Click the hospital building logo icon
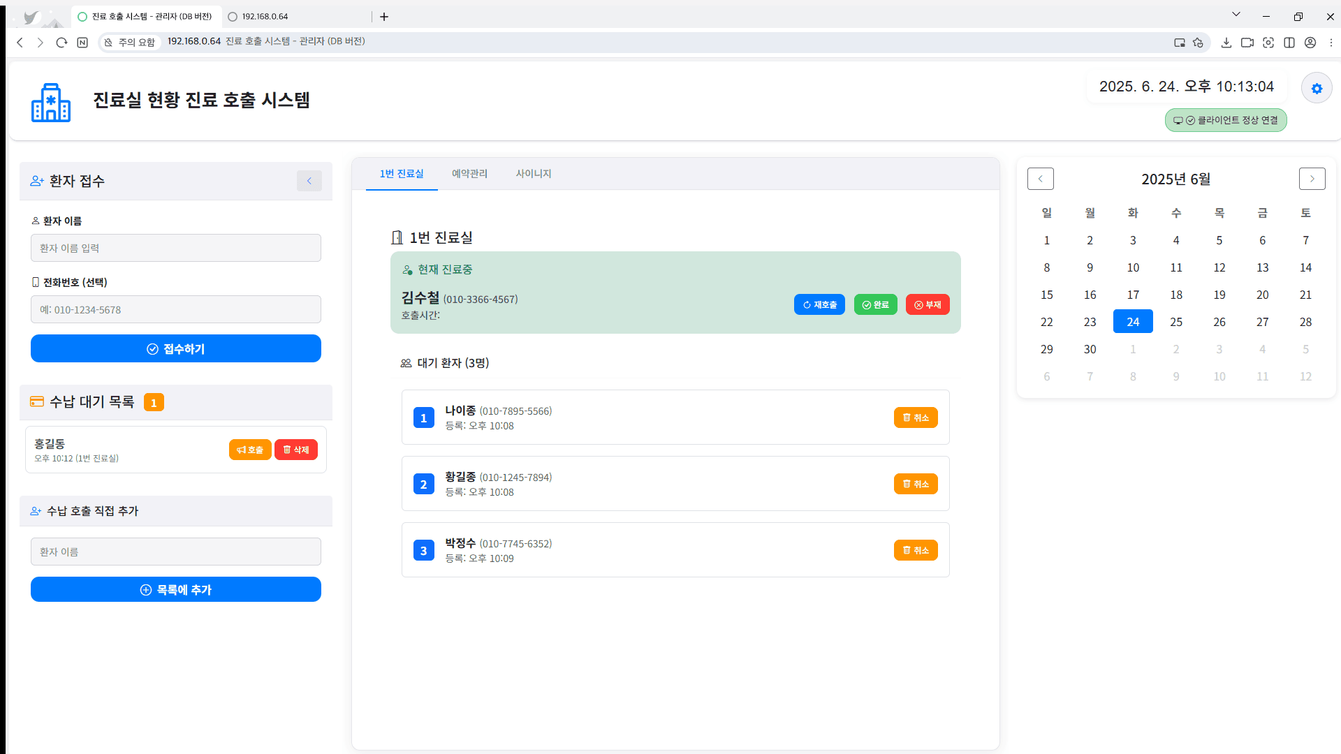 click(x=51, y=103)
